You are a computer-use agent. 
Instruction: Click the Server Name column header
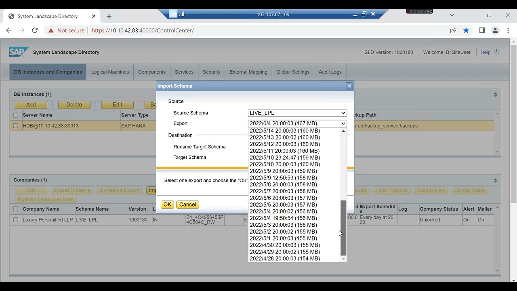[x=38, y=115]
